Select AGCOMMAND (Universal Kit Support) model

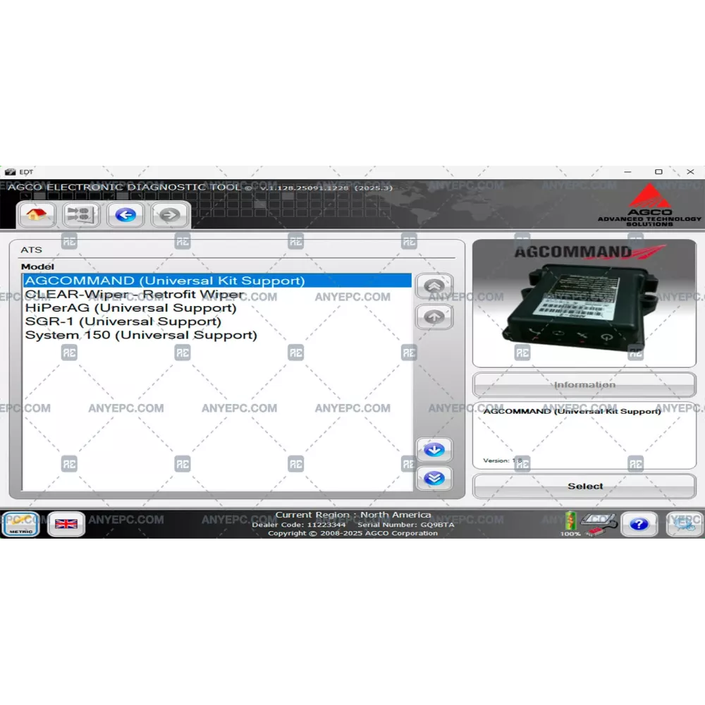165,281
